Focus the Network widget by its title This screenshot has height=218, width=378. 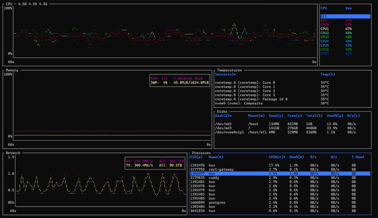click(x=13, y=153)
